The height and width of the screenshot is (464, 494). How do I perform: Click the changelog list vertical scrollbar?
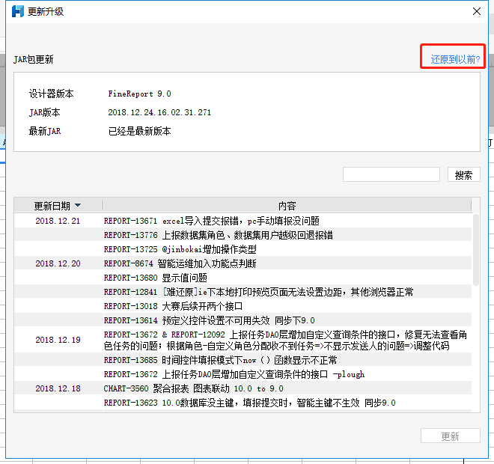click(x=476, y=250)
